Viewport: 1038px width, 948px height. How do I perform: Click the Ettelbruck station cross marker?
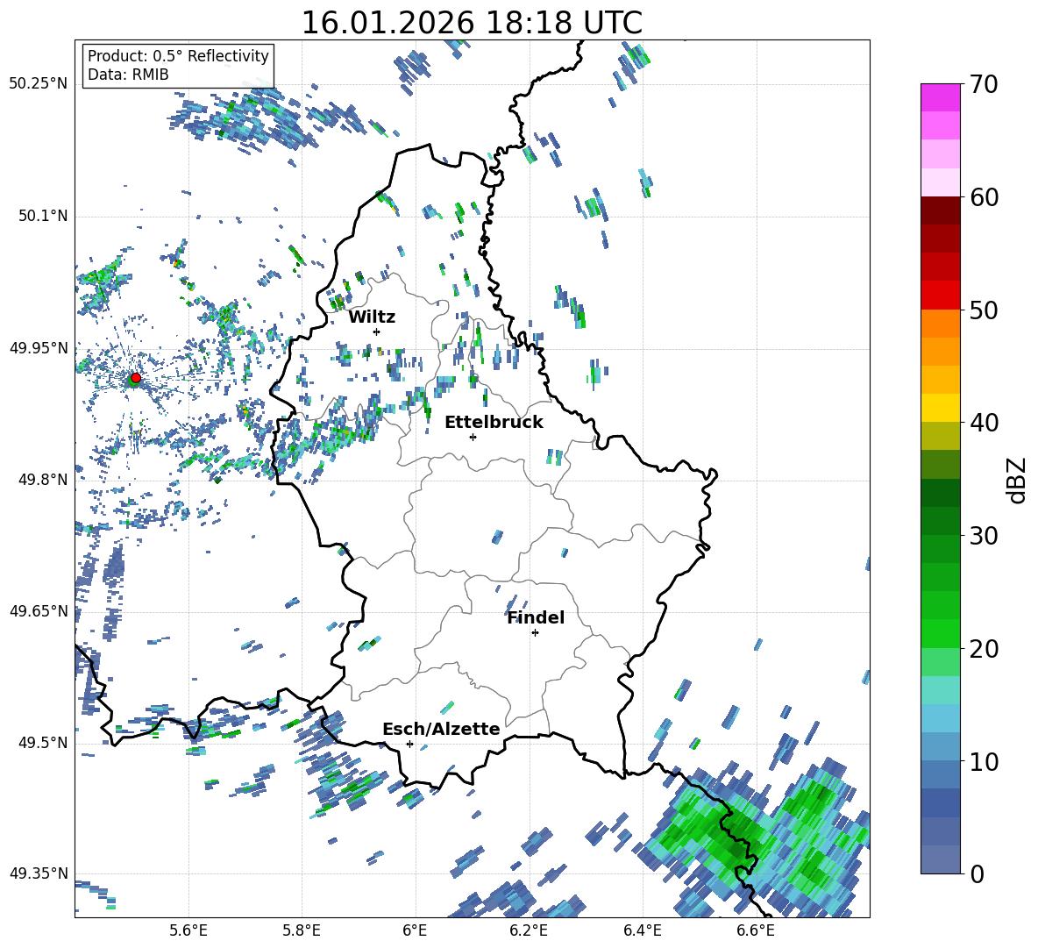(473, 437)
